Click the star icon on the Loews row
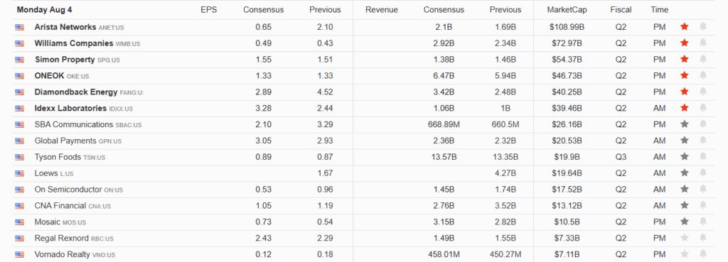 684,173
